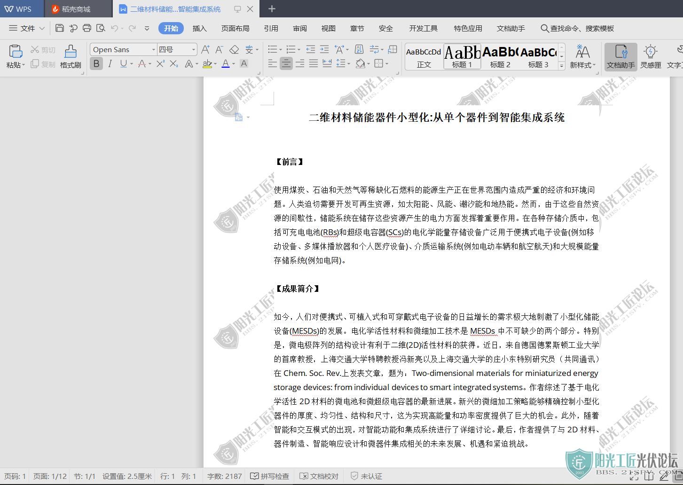This screenshot has height=485, width=683.
Task: Toggle 拼写检查 spell check in status bar
Action: pos(270,476)
